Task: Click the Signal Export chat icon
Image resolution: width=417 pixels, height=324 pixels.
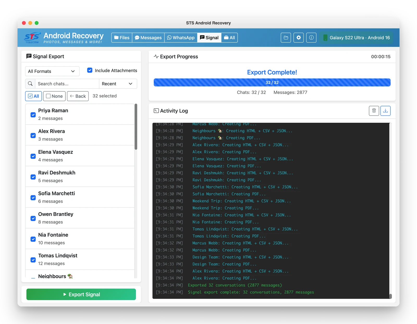Action: tap(29, 56)
